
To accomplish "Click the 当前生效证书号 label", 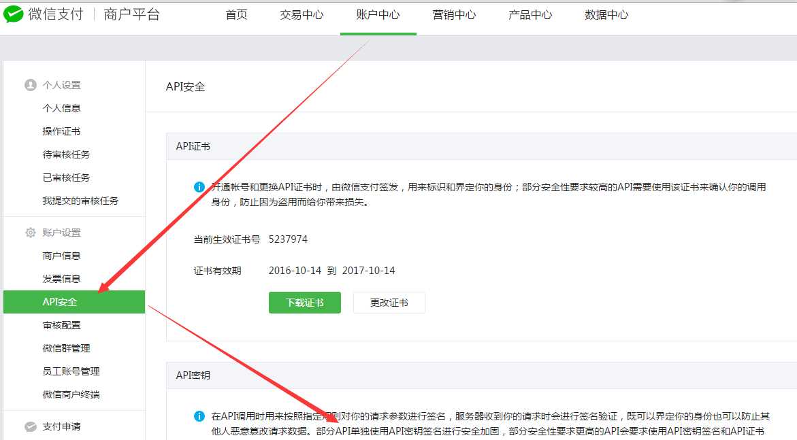I will (x=227, y=239).
